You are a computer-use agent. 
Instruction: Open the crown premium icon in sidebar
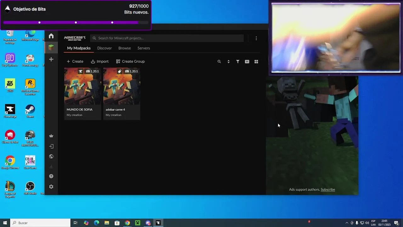point(51,136)
